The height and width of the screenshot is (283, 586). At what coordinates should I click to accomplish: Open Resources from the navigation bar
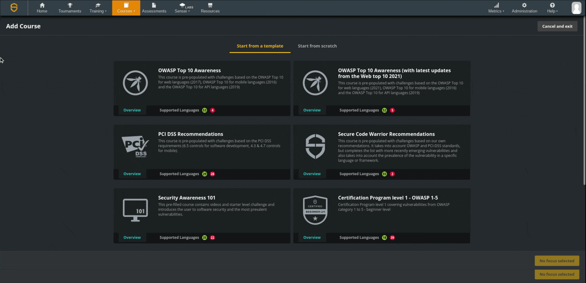[210, 5]
